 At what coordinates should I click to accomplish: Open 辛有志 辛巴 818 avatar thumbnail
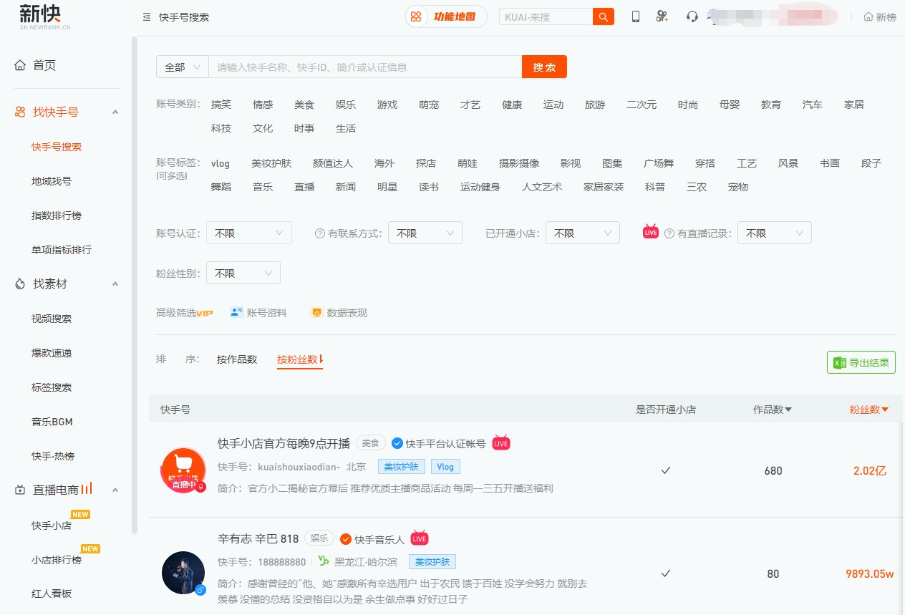coord(183,573)
